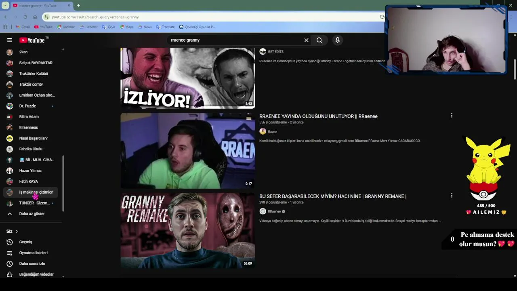517x291 pixels.
Task: Expand the Siz section chevron
Action: click(17, 231)
